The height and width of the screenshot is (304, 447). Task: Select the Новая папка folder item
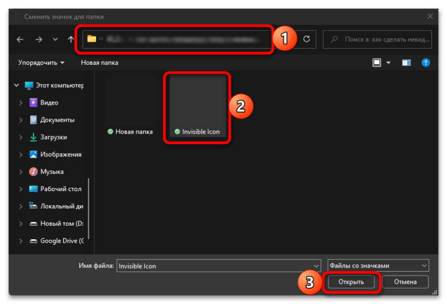pos(130,106)
